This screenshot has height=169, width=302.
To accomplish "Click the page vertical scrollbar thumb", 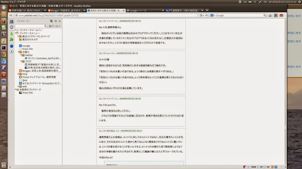I will coord(285,127).
